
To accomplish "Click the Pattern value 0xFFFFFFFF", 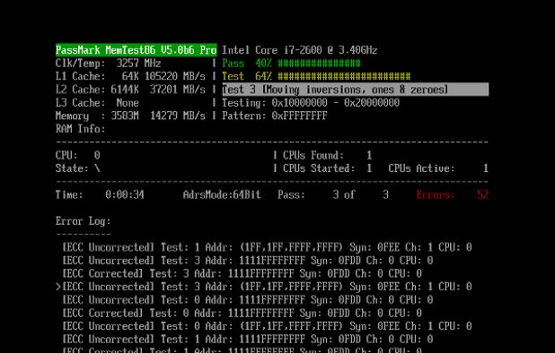I will (299, 116).
